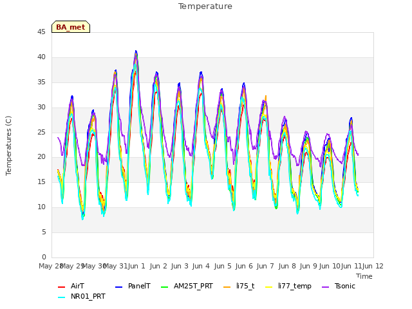412x309 pixels.
Task: Click the Temperature chart title
Action: coord(205,6)
